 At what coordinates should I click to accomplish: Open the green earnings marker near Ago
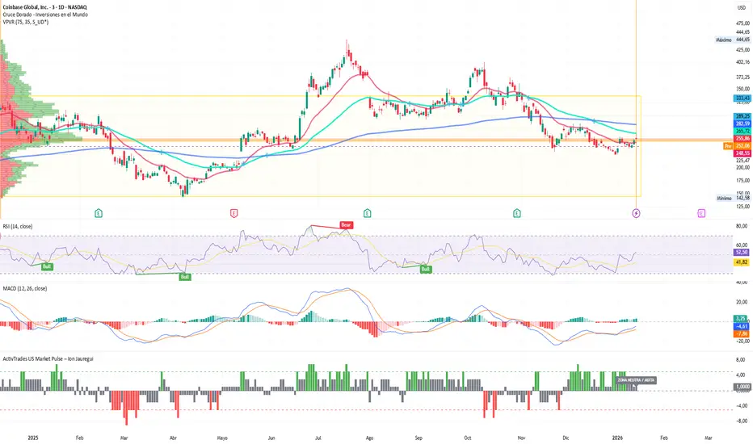[x=368, y=213]
